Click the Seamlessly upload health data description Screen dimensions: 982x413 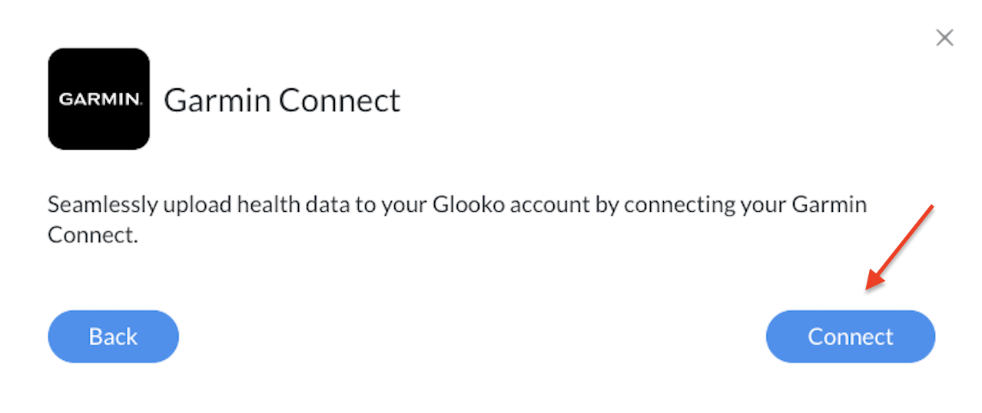[457, 220]
